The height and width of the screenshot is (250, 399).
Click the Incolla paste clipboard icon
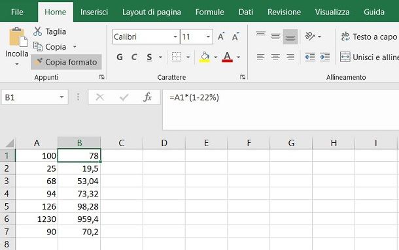(x=18, y=37)
